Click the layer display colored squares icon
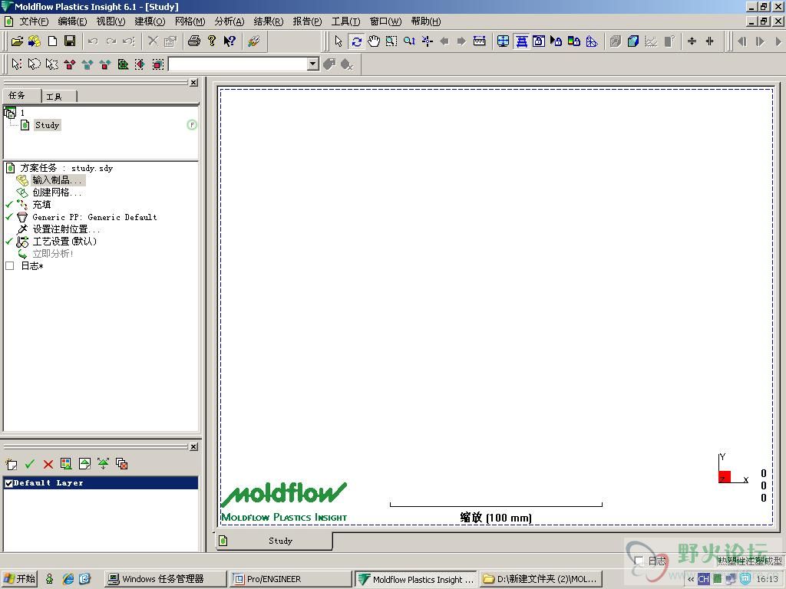 [x=66, y=464]
